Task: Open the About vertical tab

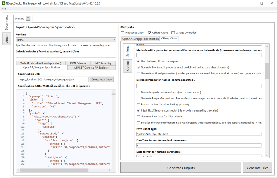Action: click(x=7, y=38)
